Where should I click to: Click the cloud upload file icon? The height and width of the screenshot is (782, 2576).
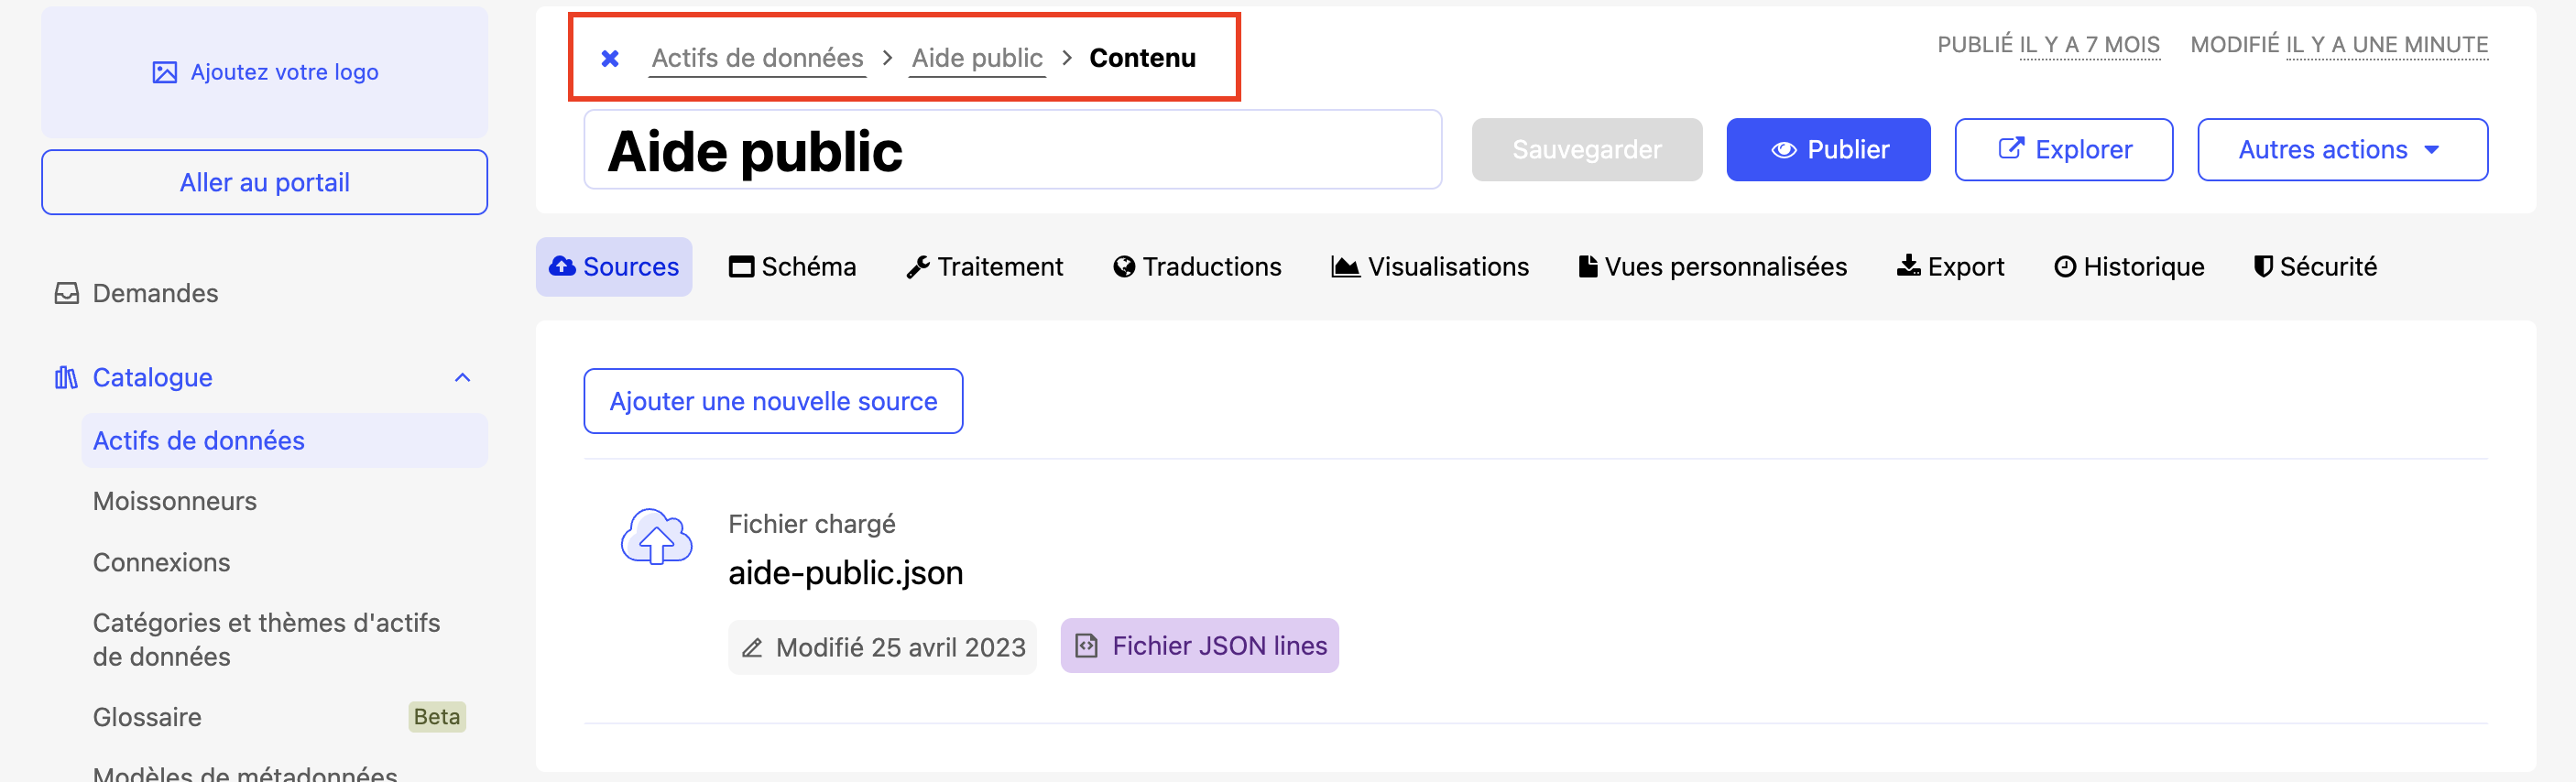click(656, 537)
